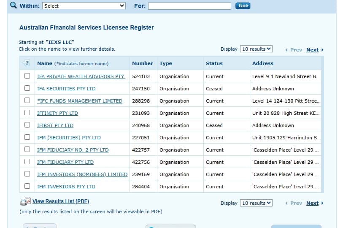This screenshot has height=228, width=343.
Task: Click the top Next arrow icon
Action: [x=322, y=50]
